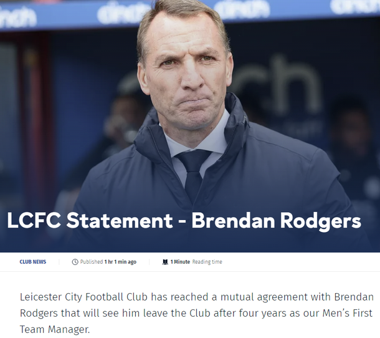Click the book icon for reading time

point(165,262)
